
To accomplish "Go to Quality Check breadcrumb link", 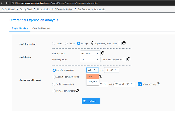I will (x=26, y=9).
